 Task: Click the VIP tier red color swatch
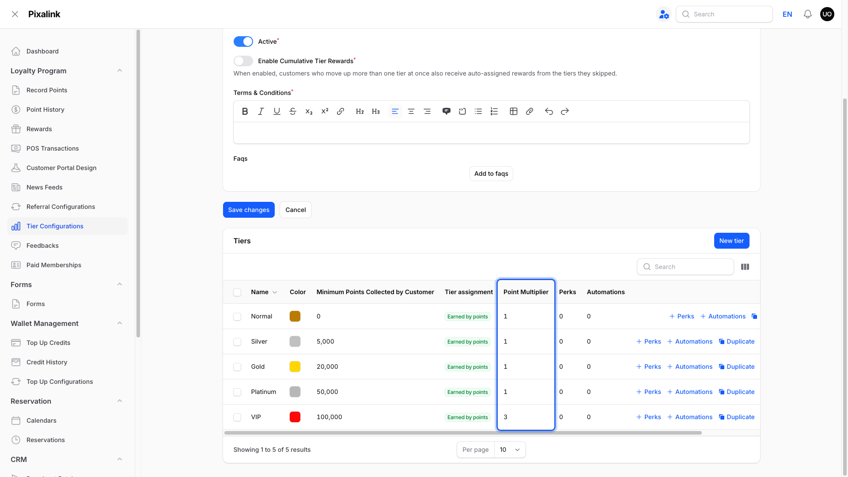(x=295, y=417)
